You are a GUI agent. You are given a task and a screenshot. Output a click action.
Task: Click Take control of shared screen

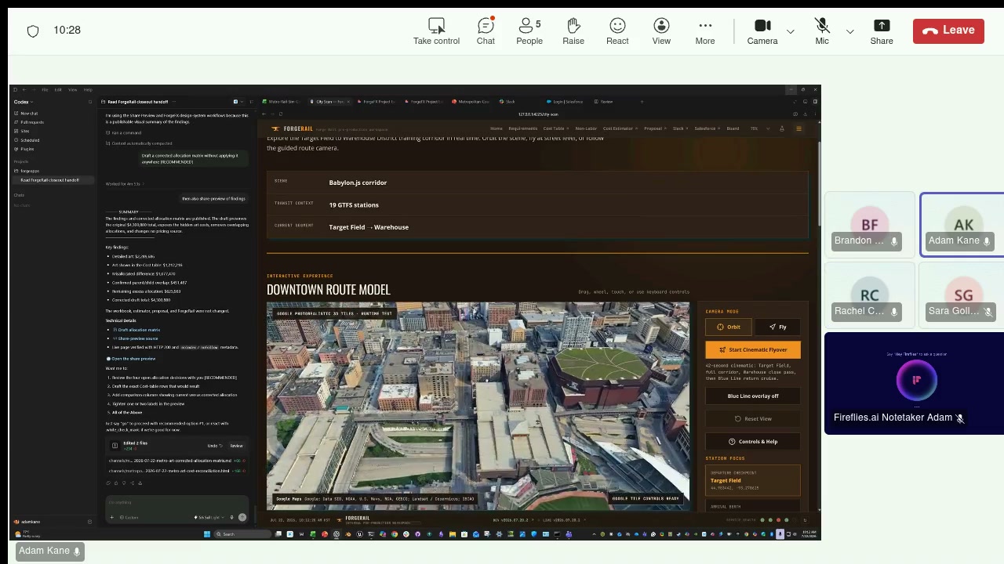pyautogui.click(x=436, y=31)
